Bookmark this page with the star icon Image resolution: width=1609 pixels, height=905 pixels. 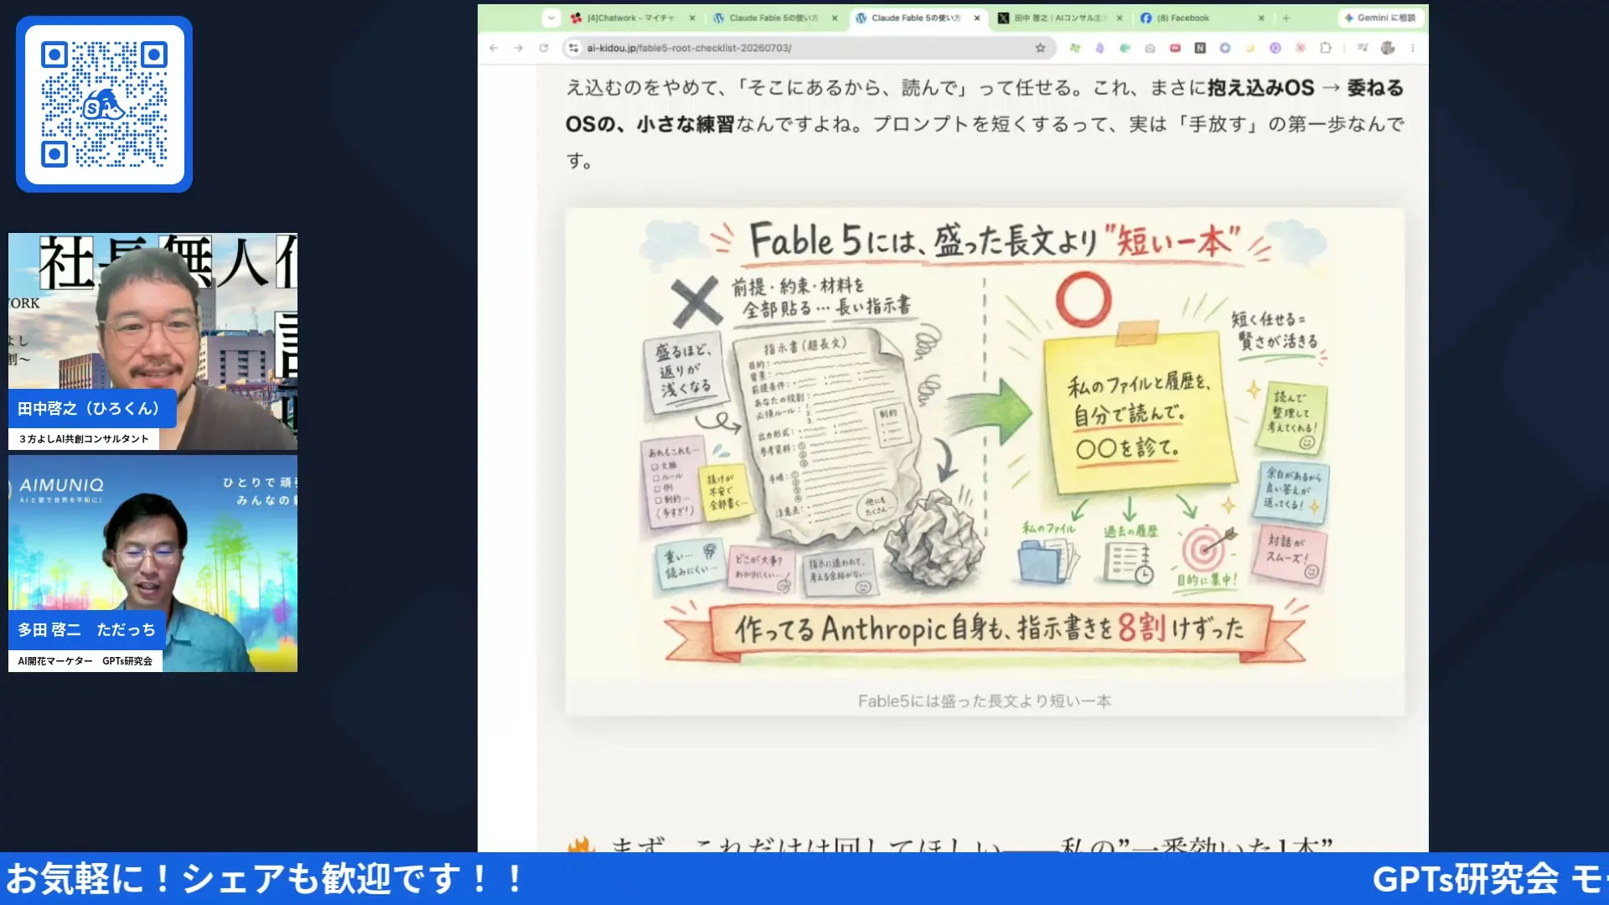point(1040,48)
